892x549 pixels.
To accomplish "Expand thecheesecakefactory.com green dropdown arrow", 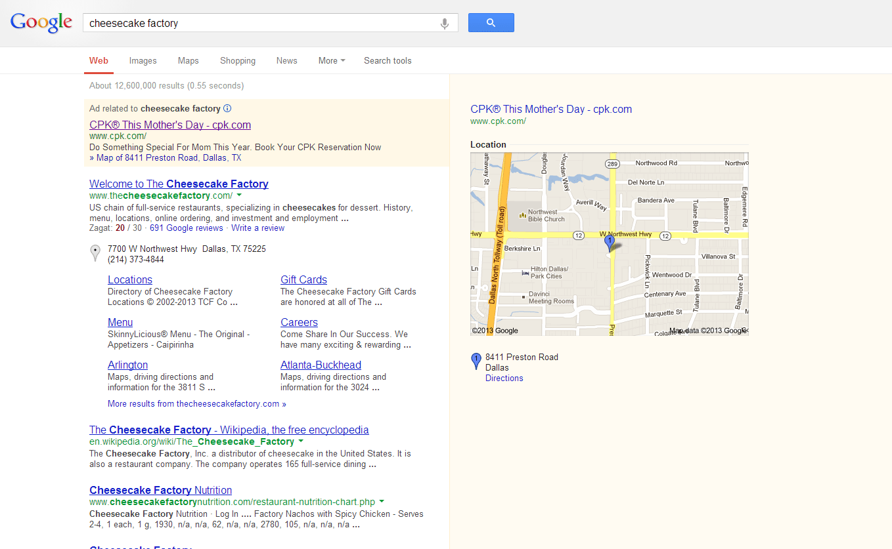I will pos(239,195).
